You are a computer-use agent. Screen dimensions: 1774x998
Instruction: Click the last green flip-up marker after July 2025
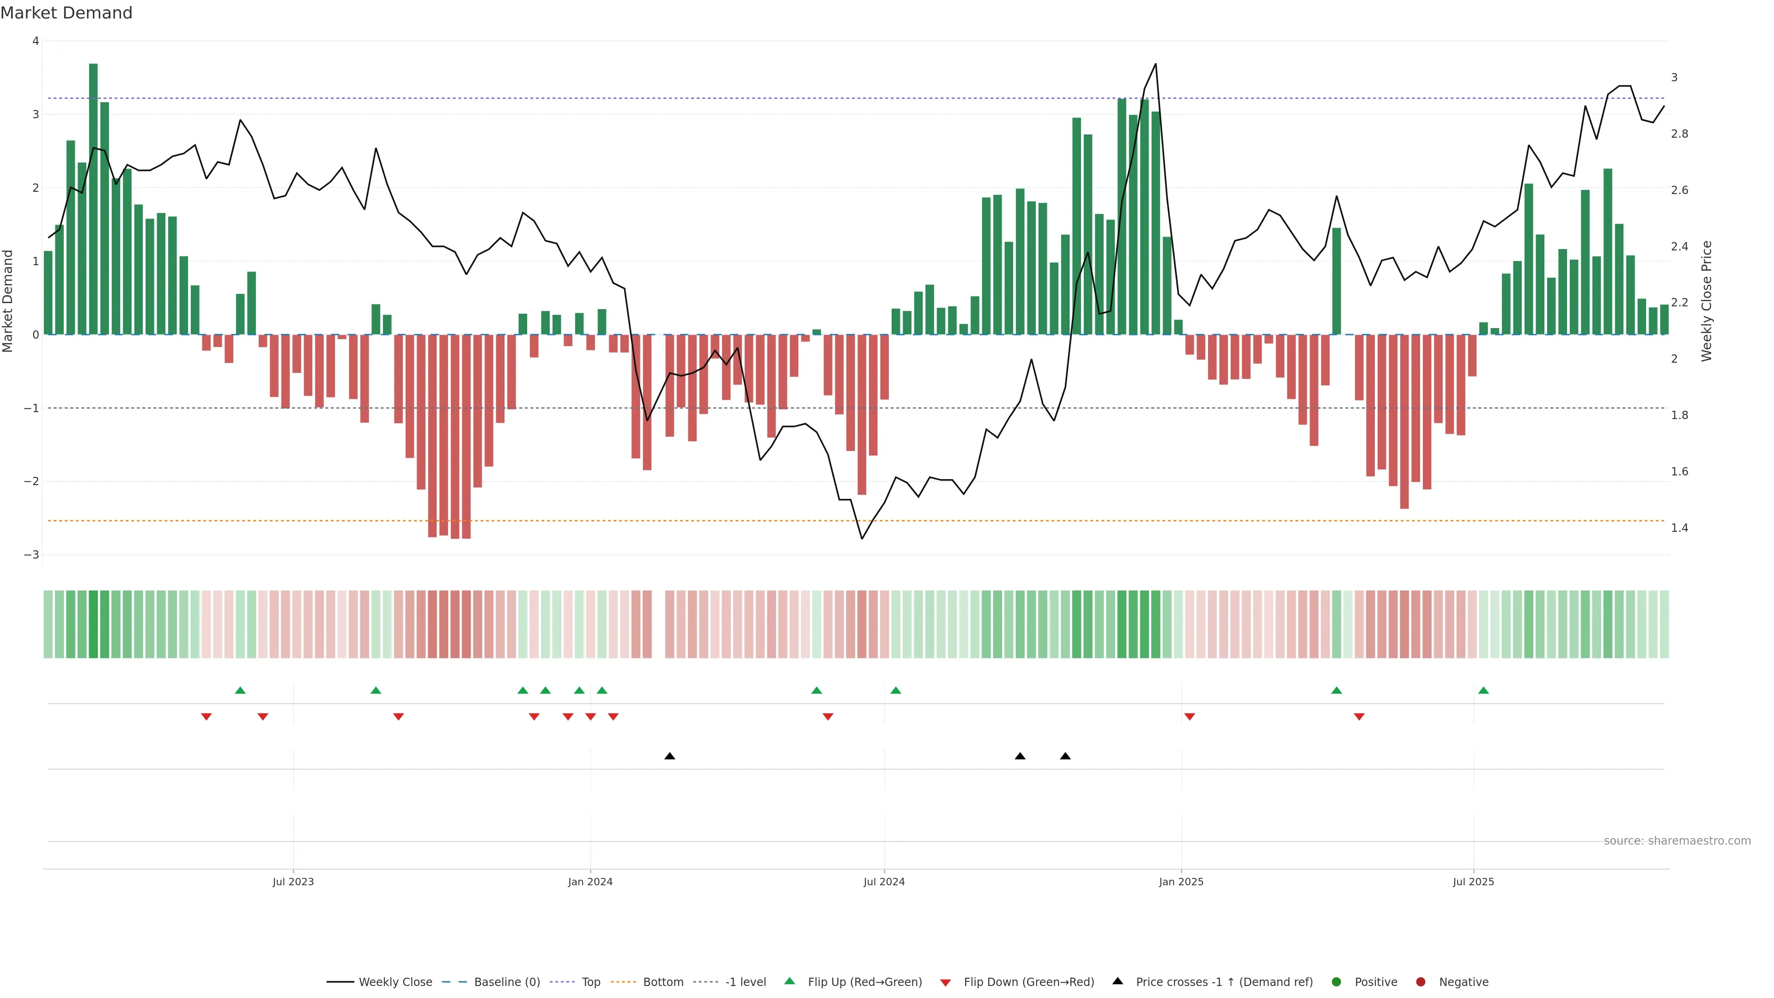click(1483, 690)
